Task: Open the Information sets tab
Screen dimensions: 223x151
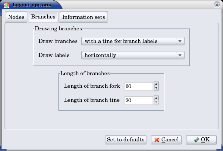Action: [83, 17]
